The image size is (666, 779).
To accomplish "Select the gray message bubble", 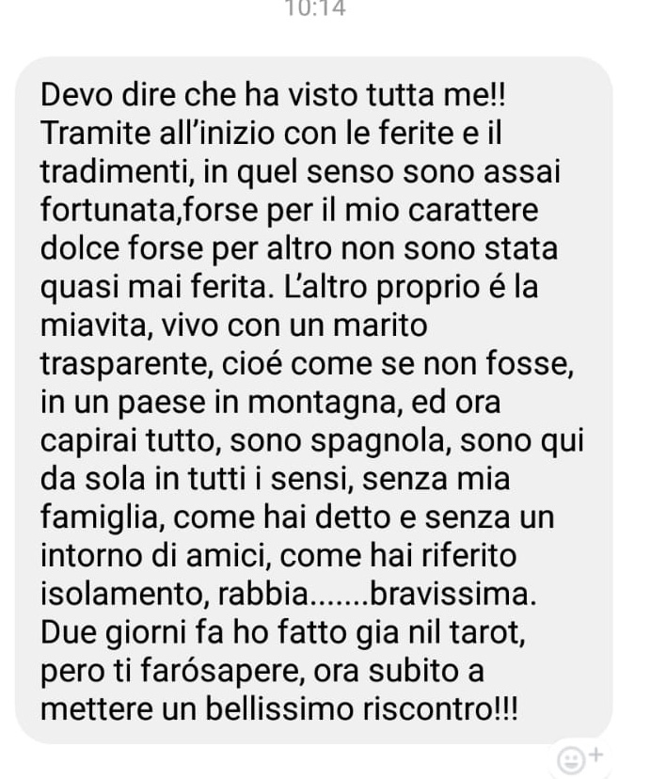I will (x=314, y=400).
